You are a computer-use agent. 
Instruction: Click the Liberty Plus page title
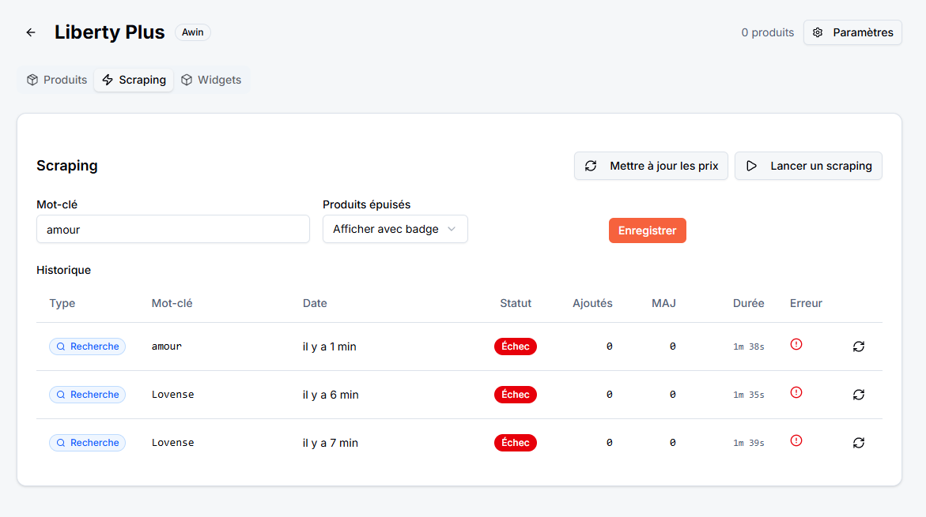[x=109, y=32]
